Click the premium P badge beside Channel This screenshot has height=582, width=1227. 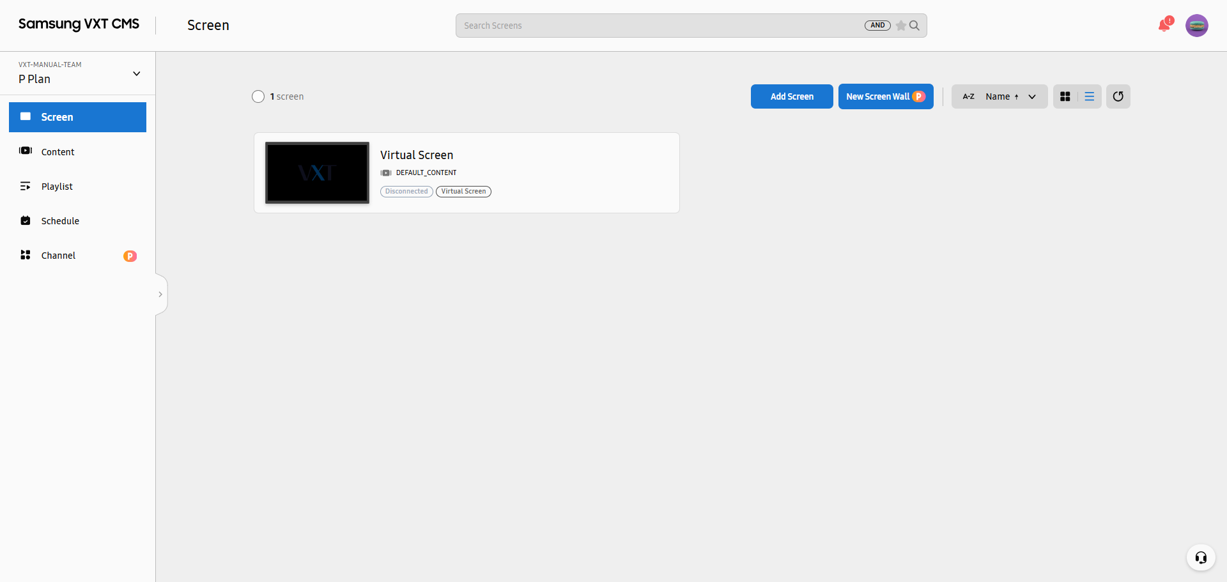(130, 256)
